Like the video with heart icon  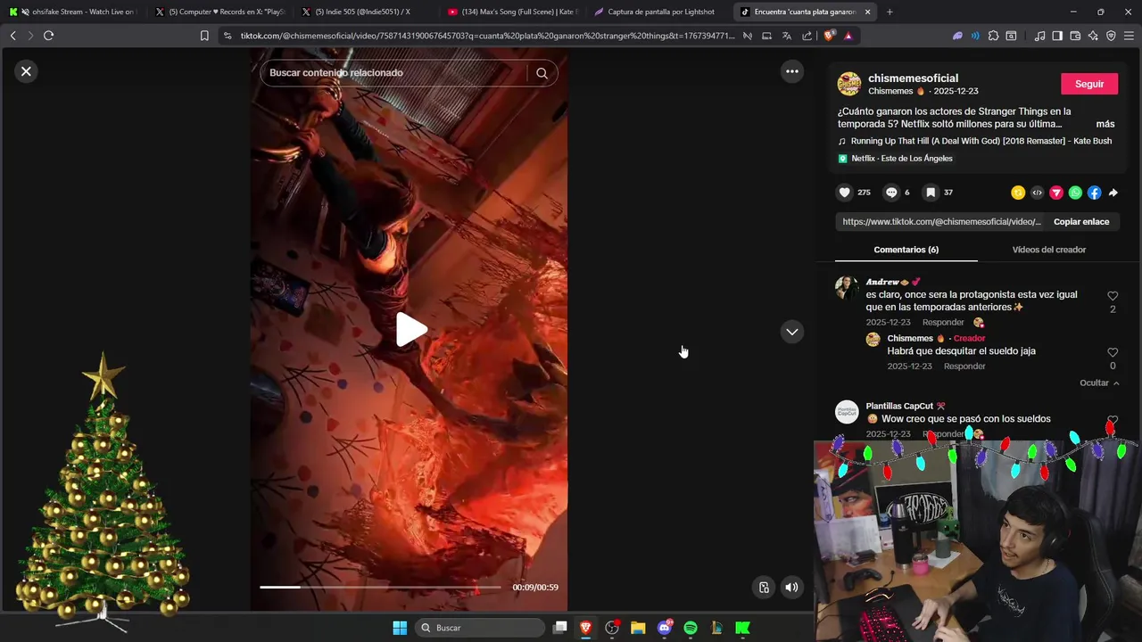(x=845, y=193)
